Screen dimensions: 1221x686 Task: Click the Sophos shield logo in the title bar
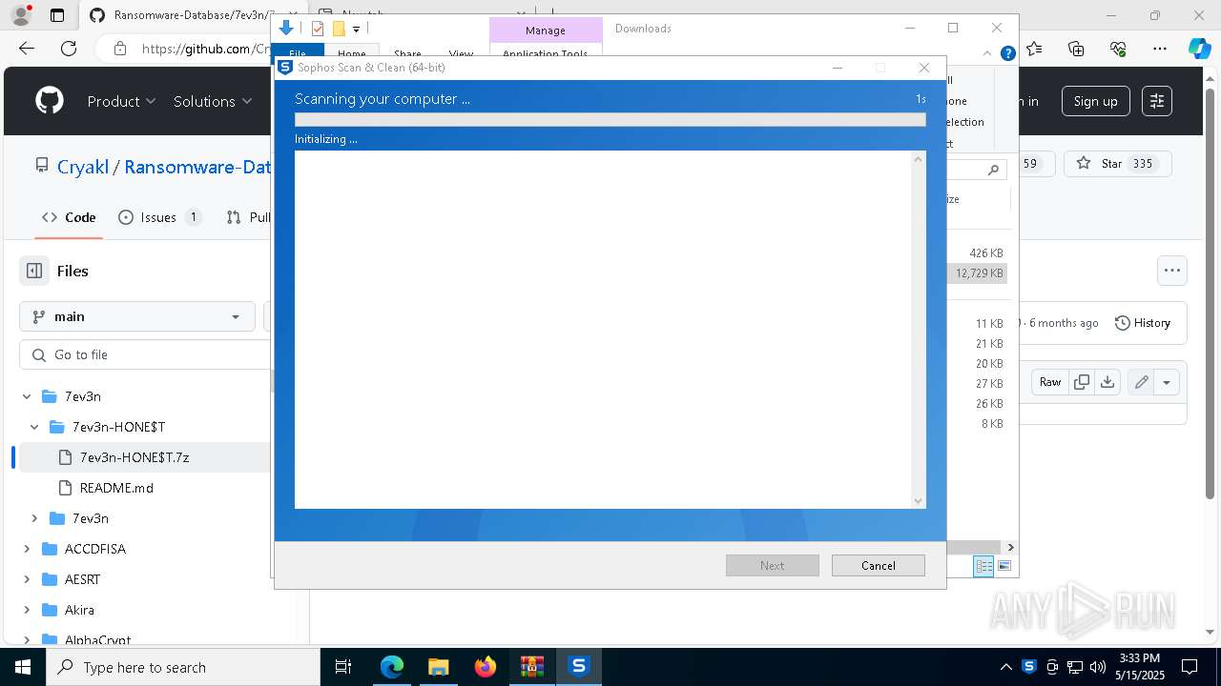pos(284,68)
